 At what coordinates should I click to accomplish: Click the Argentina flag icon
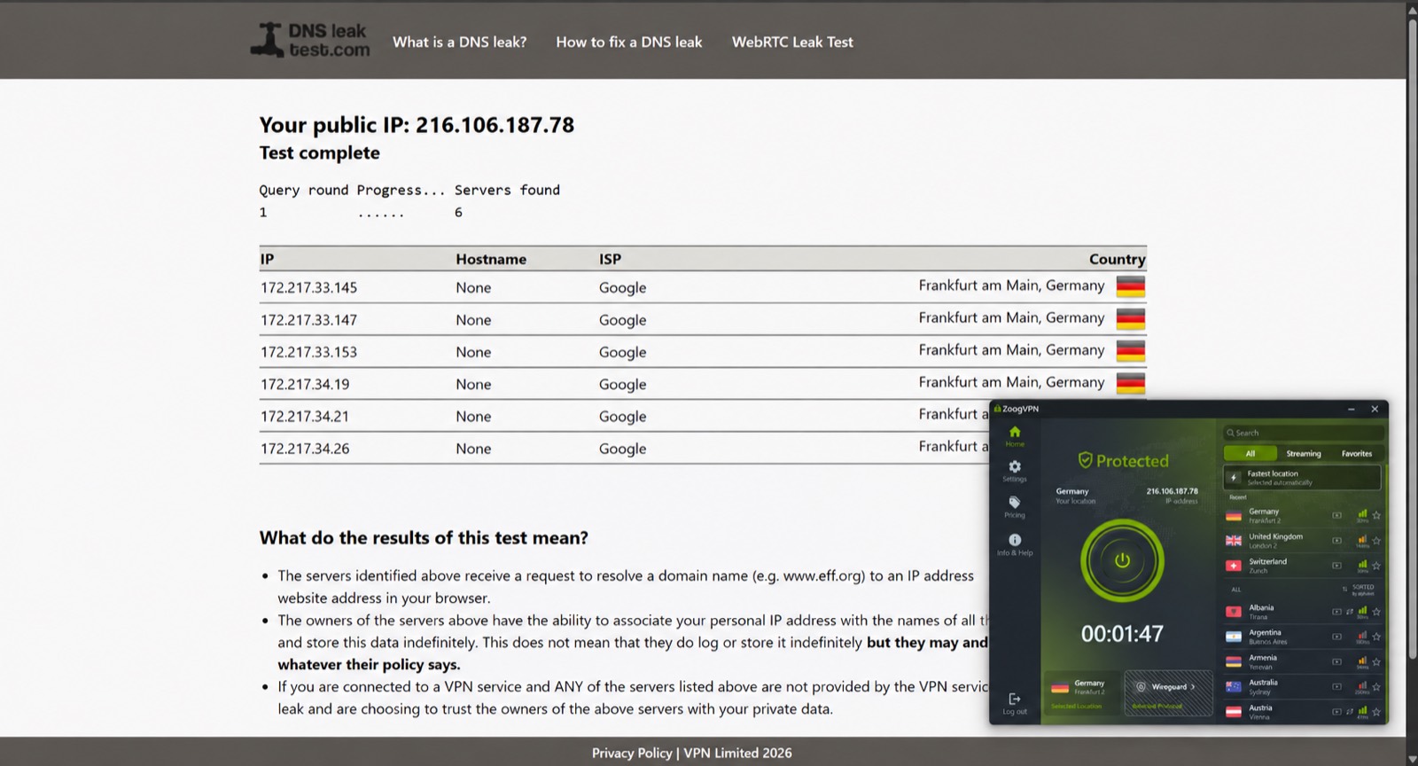1234,637
